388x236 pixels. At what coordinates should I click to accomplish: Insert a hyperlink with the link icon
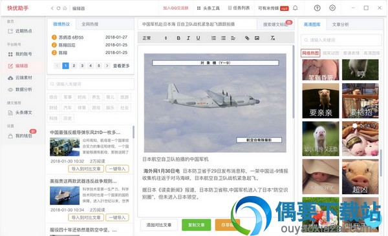(247, 38)
